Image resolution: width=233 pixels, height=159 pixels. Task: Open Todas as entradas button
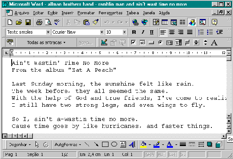[46, 43]
